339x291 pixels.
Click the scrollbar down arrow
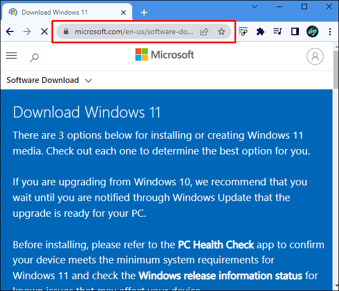coord(336,286)
